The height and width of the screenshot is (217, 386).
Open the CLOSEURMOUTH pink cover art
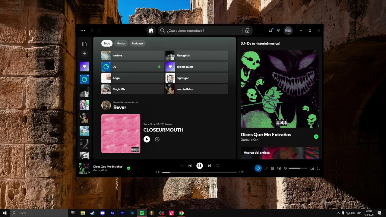(121, 134)
